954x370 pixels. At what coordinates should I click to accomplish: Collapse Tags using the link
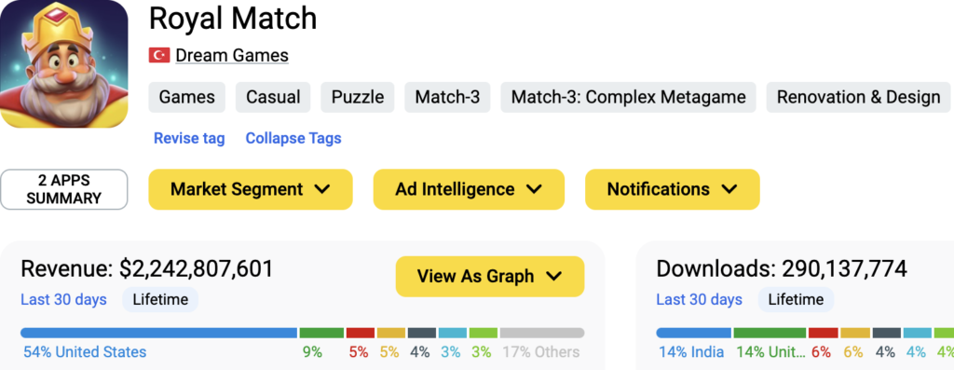click(293, 138)
